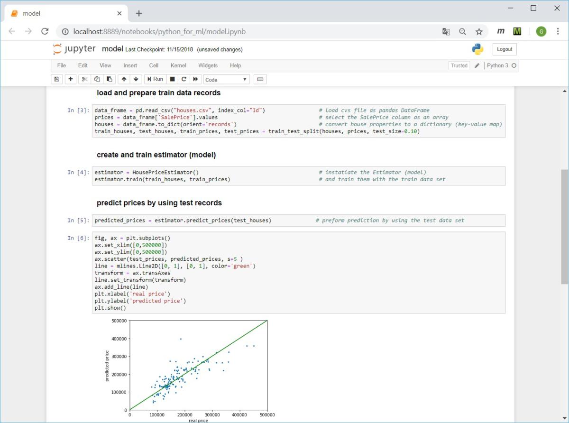Open the green G profile avatar
569x423 pixels.
click(x=541, y=31)
